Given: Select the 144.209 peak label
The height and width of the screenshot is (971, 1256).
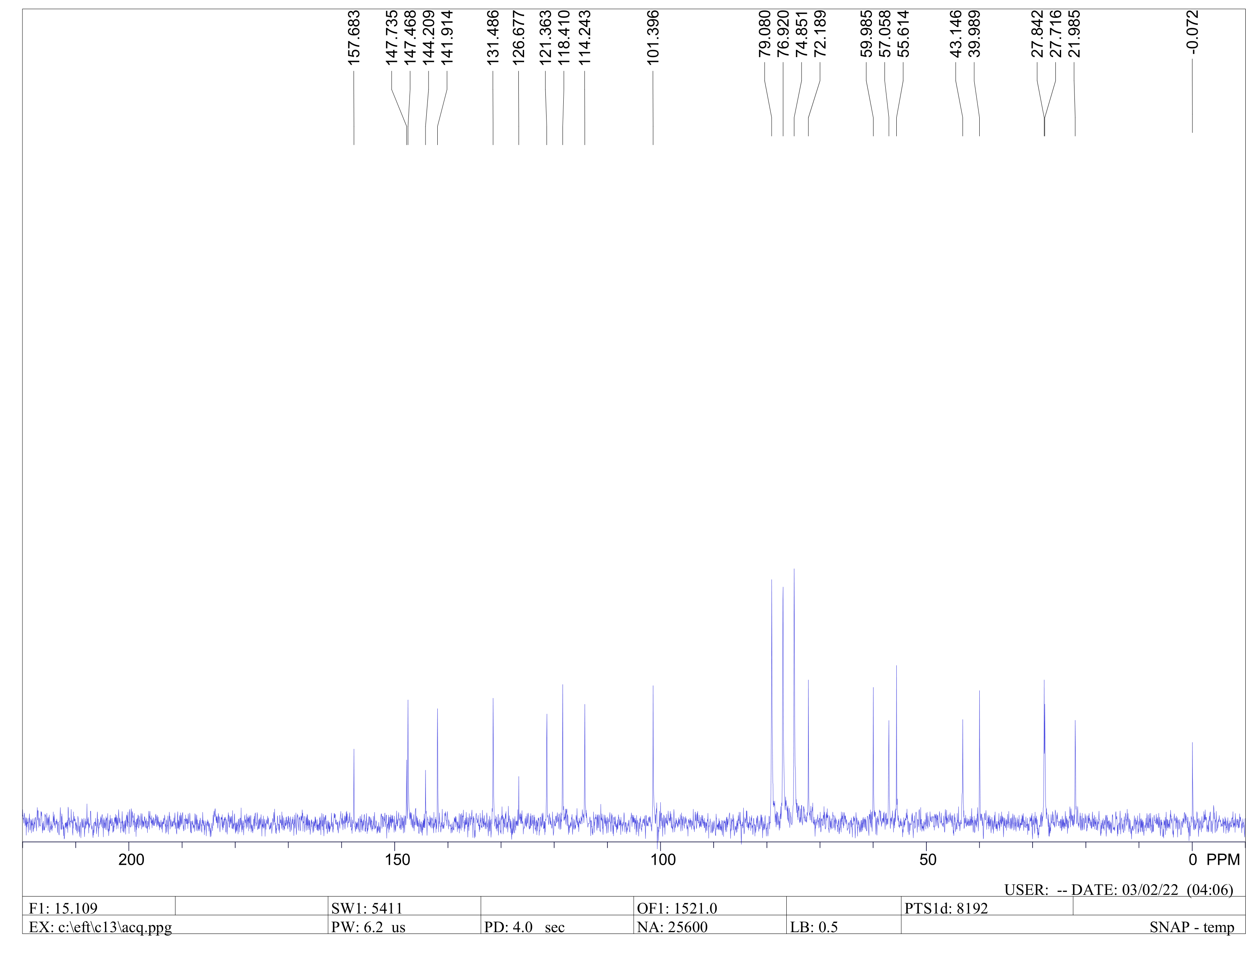Looking at the screenshot, I should 429,37.
